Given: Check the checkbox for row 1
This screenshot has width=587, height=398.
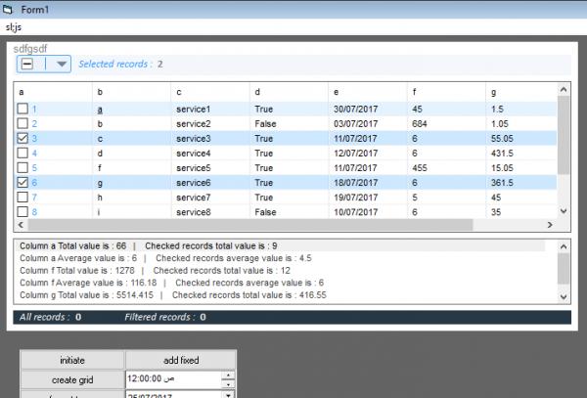Looking at the screenshot, I should 23,109.
